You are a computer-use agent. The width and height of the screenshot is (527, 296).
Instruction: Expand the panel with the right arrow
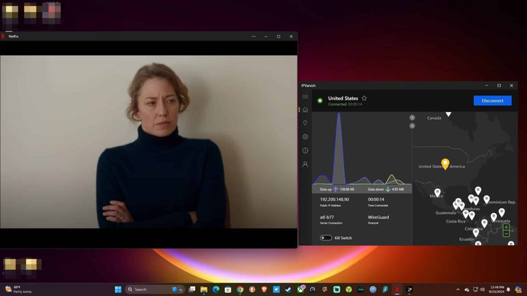coord(412,118)
